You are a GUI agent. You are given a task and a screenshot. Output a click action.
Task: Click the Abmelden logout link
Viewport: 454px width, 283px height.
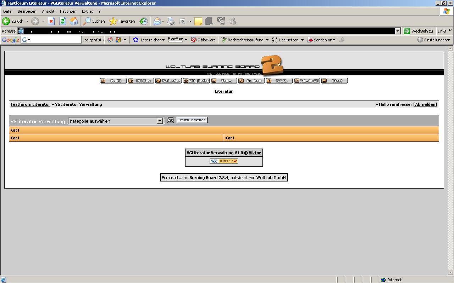426,104
